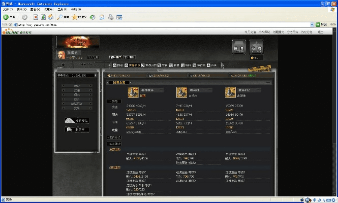Open the 查看 View menu
338x203 pixels.
[x=35, y=10]
